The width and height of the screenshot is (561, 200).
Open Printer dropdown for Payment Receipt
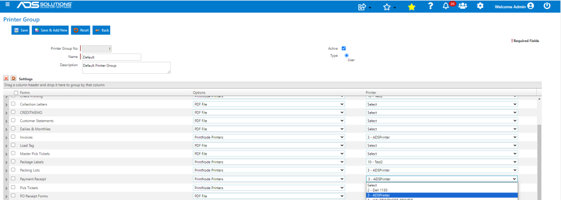442,179
